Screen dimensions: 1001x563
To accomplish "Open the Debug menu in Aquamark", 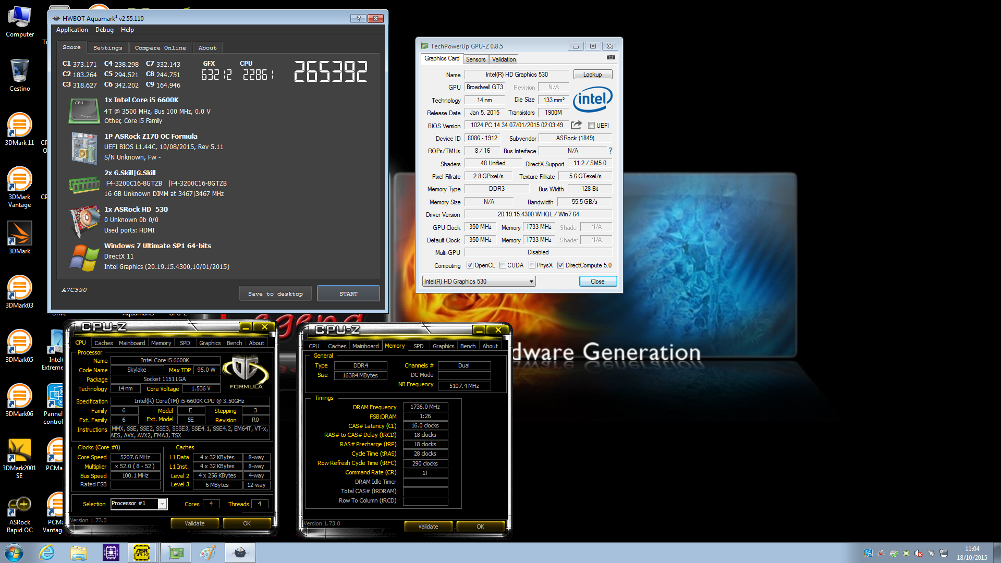I will click(104, 30).
